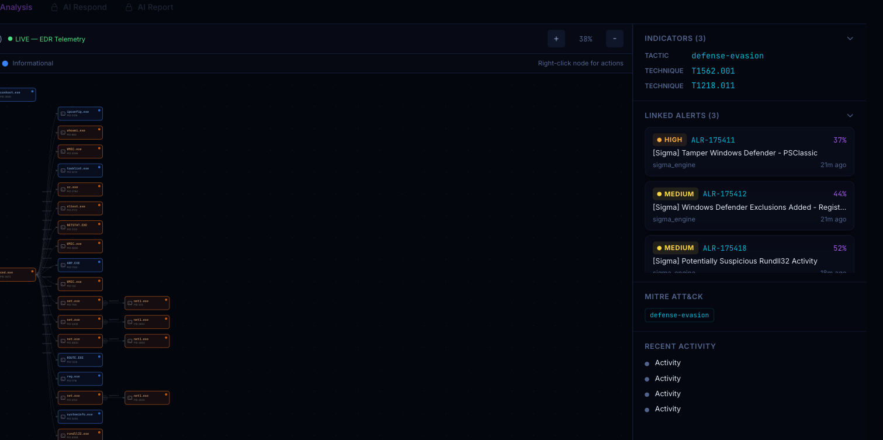Click the lock icon beside AI Respond
883x440 pixels.
[x=54, y=8]
